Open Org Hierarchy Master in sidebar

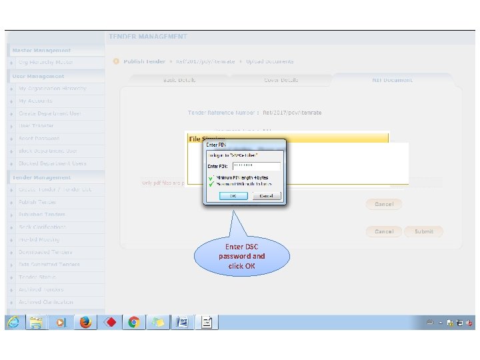tap(45, 62)
